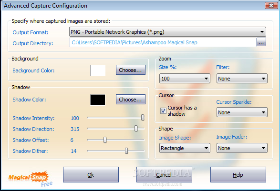Click the black Shadow Color swatch

(98, 100)
